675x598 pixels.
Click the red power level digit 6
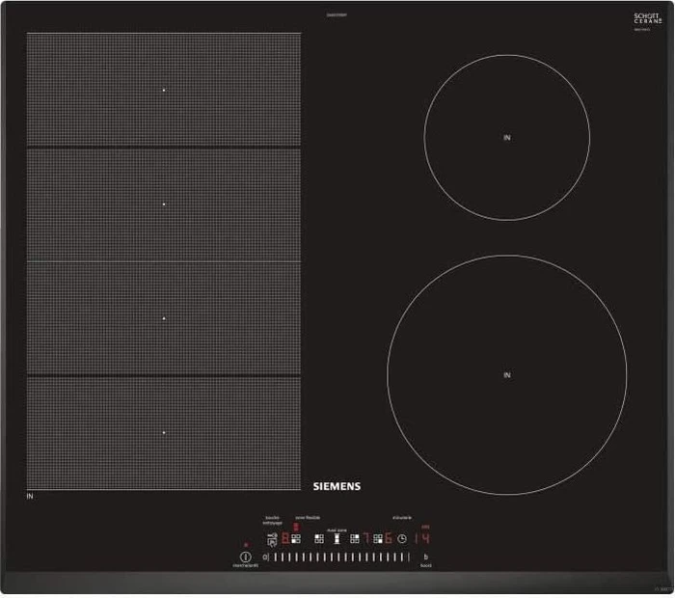pyautogui.click(x=389, y=538)
